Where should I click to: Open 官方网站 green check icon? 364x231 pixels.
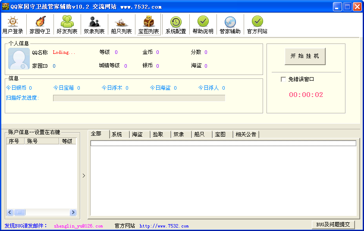tap(257, 22)
